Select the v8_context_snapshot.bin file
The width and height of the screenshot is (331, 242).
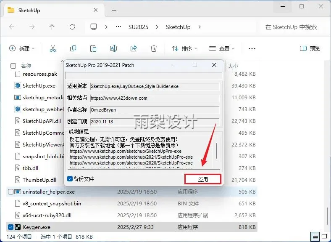click(x=52, y=204)
